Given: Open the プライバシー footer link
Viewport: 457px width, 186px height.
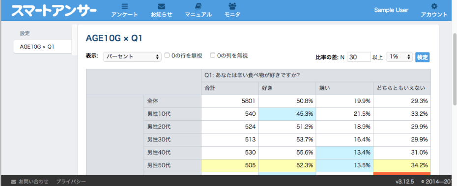Looking at the screenshot, I should pos(71,182).
